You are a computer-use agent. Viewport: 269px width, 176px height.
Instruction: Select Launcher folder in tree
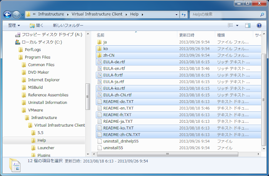(43, 148)
